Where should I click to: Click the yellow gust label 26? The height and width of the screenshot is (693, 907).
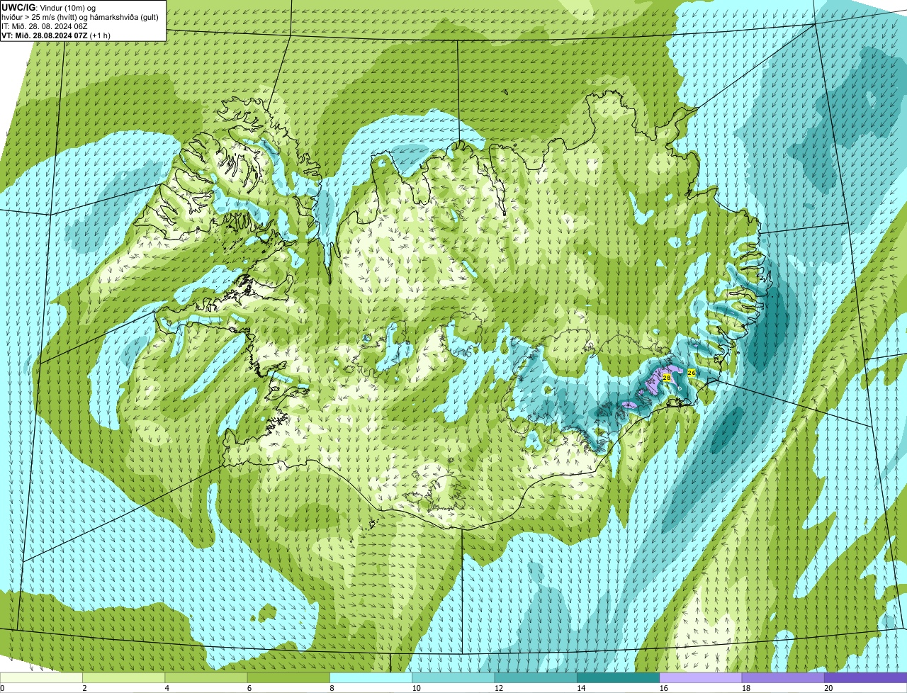pyautogui.click(x=692, y=372)
